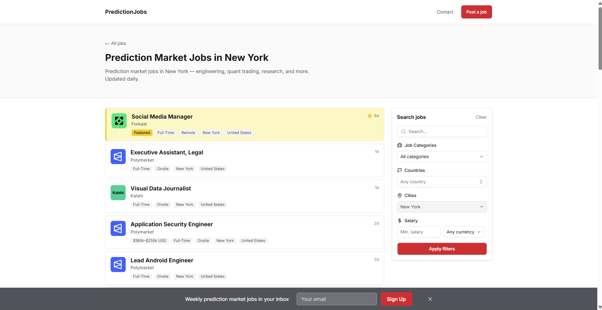Screen dimensions: 602x310
Task: Click United States tag on Application Security Engineer
Action: tap(253, 241)
